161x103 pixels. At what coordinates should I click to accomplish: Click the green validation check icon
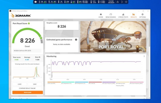click(x=29, y=23)
